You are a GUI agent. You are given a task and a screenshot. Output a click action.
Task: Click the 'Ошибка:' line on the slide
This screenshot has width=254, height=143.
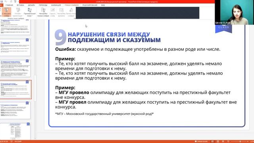(138, 49)
